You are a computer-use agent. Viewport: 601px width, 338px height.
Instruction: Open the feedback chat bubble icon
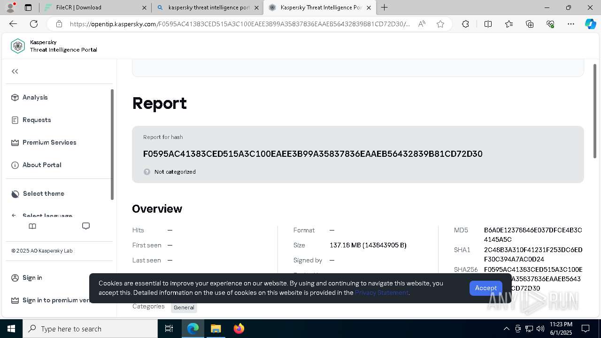86,226
